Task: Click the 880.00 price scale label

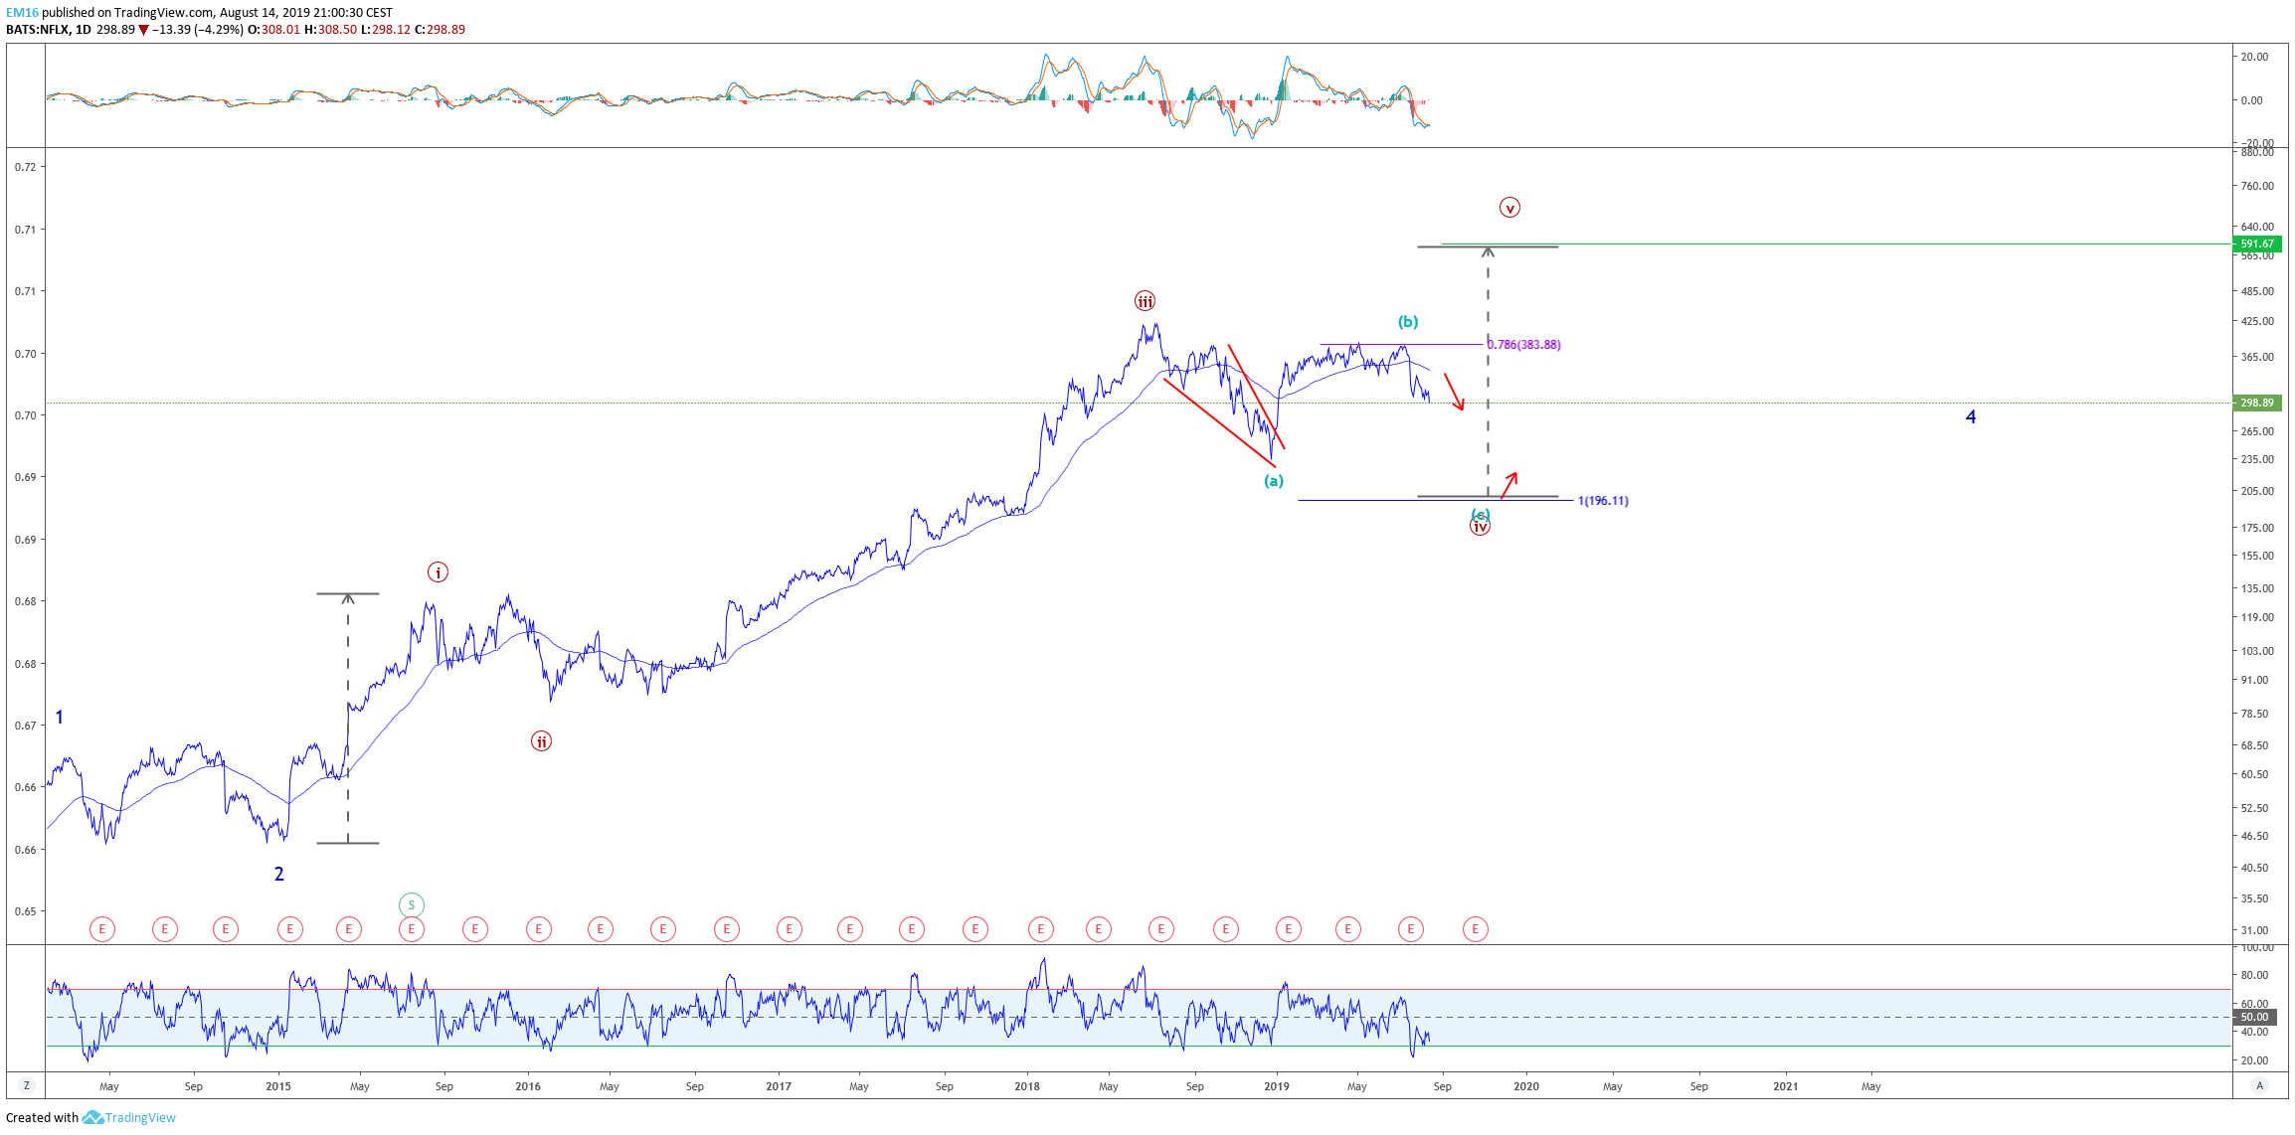Action: click(2256, 152)
